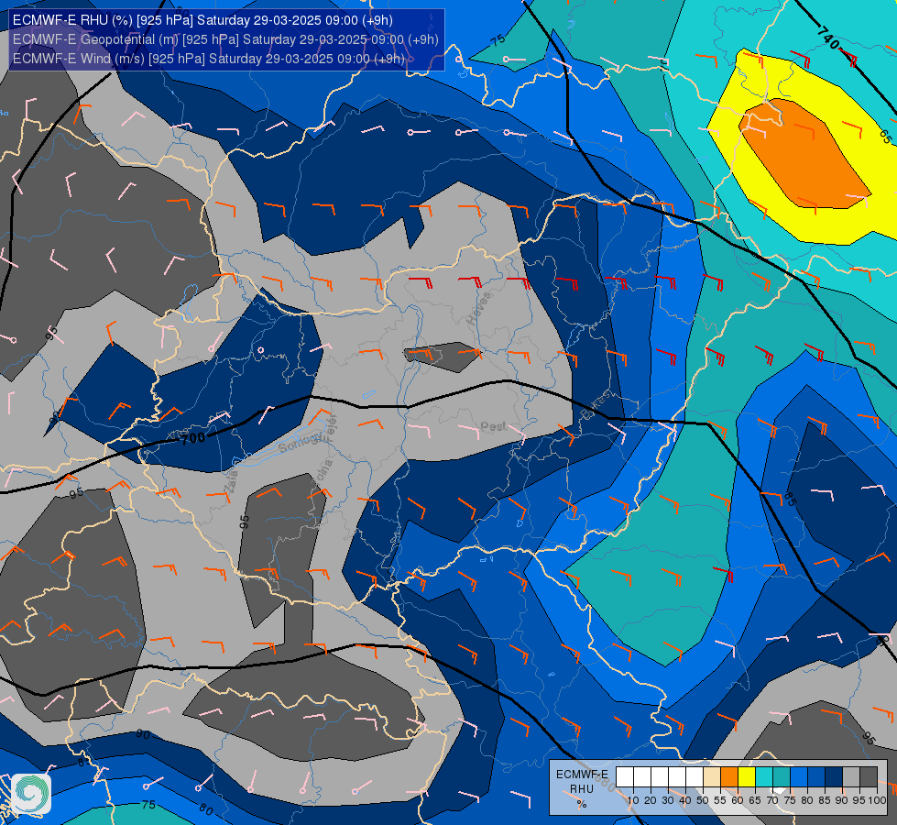Pick the teal 70-75% legend swatch

coord(782,777)
